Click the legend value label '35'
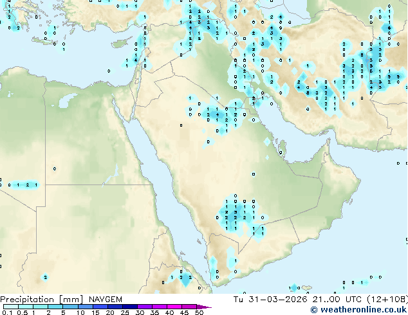 pos(154,312)
